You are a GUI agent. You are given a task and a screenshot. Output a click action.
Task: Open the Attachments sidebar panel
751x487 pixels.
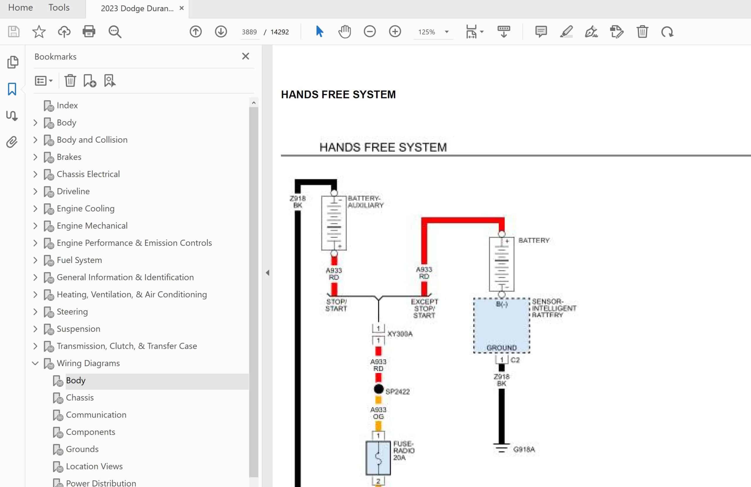coord(12,142)
